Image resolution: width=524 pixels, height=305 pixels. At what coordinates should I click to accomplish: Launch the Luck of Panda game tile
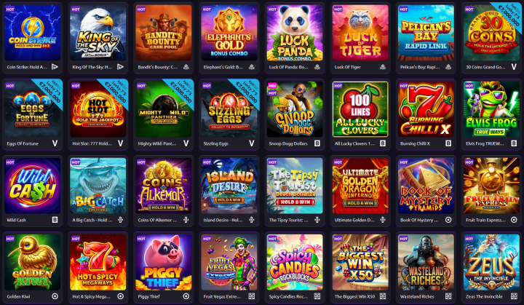(295, 33)
